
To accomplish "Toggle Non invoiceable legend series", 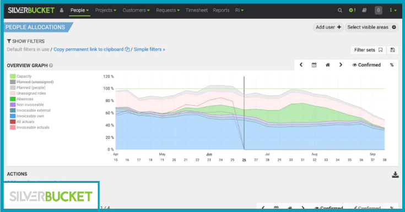I will (x=27, y=105).
